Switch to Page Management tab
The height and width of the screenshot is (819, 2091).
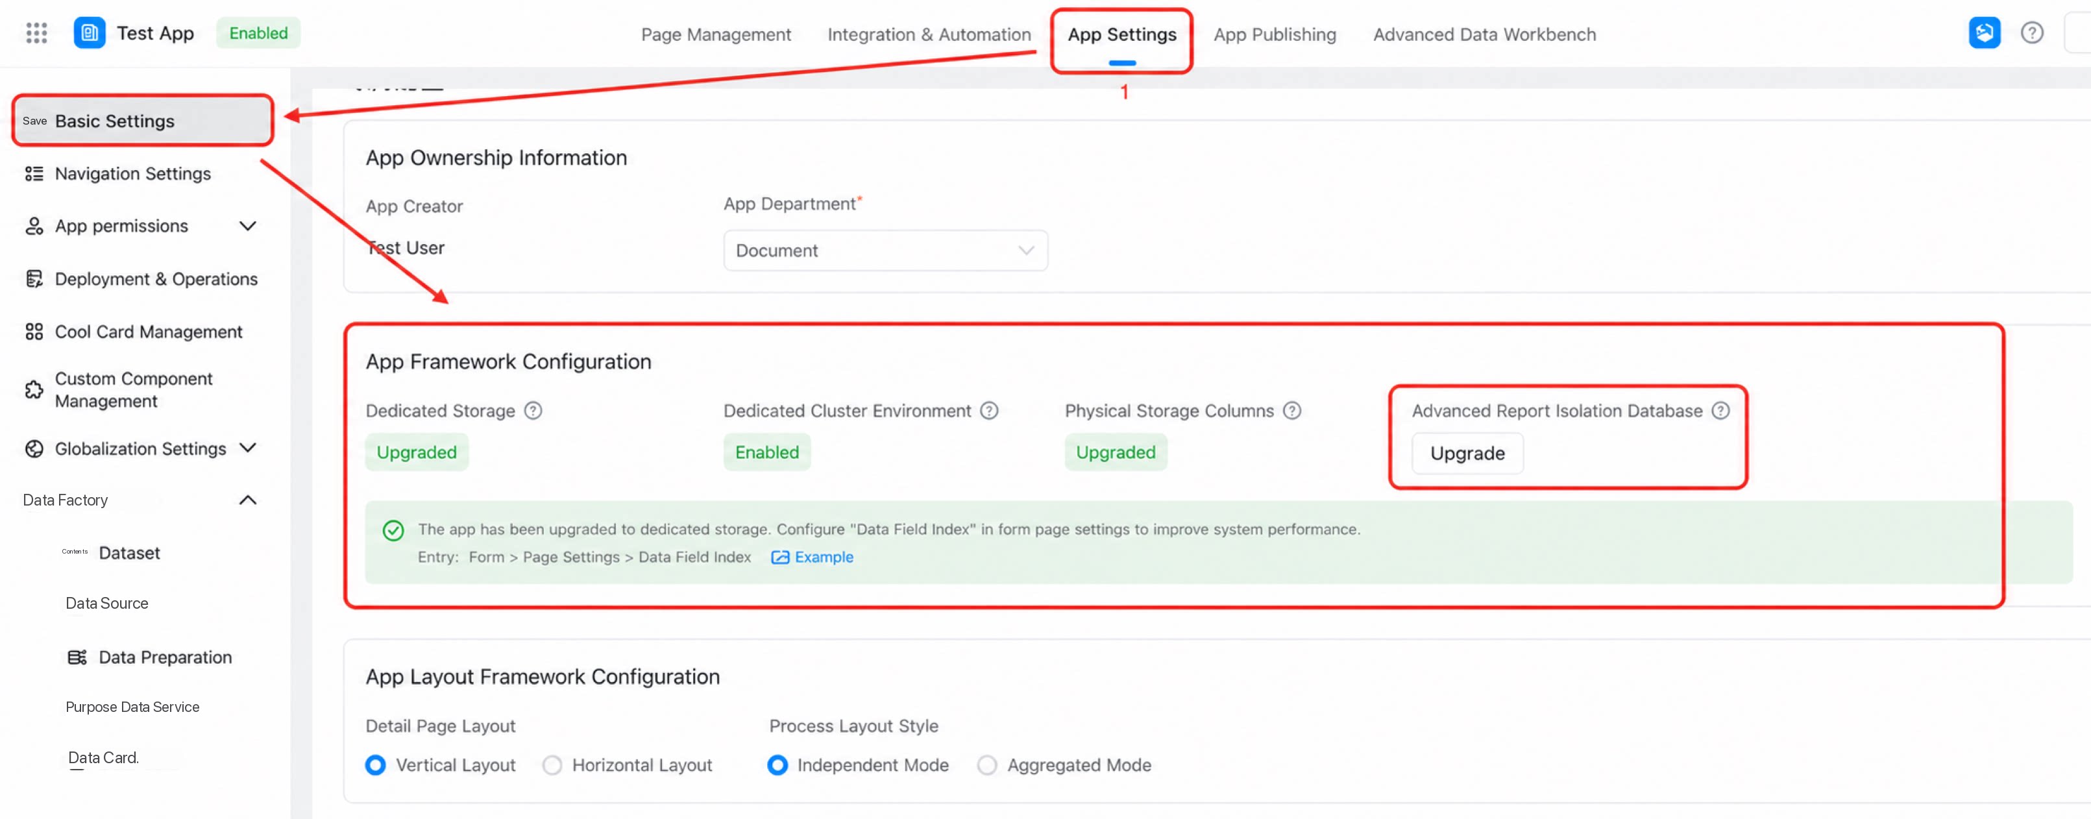(x=715, y=34)
